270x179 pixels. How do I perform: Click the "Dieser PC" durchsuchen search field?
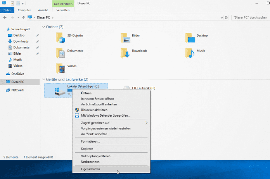click(x=250, y=18)
